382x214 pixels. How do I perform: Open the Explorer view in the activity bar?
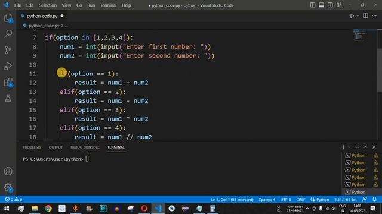8,18
